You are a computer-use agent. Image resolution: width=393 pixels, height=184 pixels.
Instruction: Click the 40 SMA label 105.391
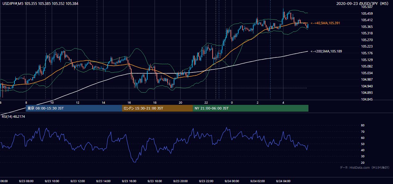(325, 23)
